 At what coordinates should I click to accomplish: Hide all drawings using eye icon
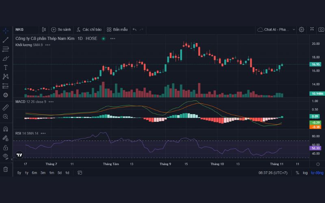[x=6, y=156]
